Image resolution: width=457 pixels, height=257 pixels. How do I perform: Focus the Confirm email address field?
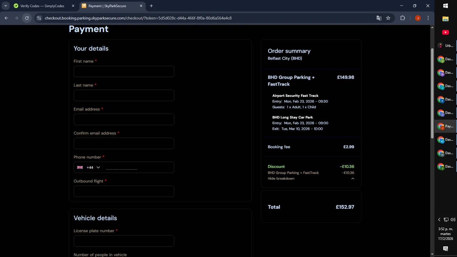pyautogui.click(x=124, y=143)
